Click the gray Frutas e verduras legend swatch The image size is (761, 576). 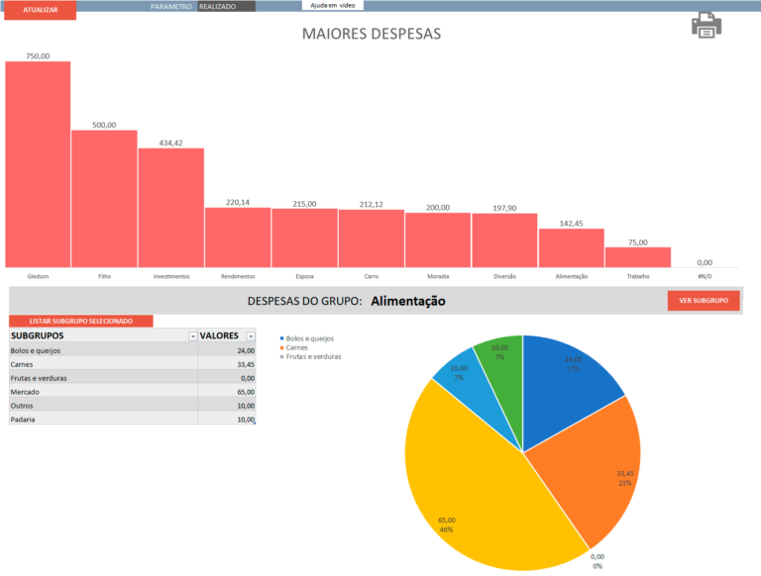click(281, 357)
